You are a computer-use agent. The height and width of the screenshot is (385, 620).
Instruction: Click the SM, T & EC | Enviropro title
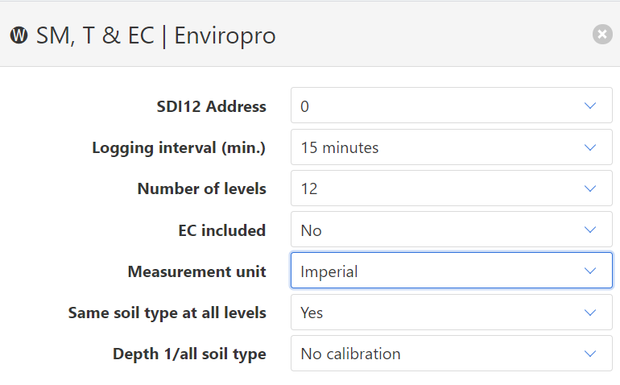pyautogui.click(x=155, y=36)
